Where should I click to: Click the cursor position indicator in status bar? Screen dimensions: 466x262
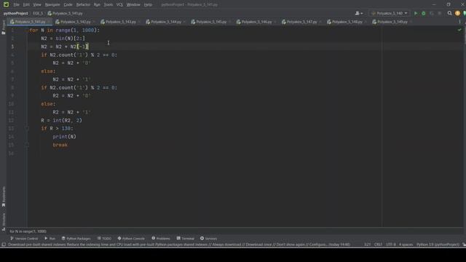pyautogui.click(x=367, y=245)
